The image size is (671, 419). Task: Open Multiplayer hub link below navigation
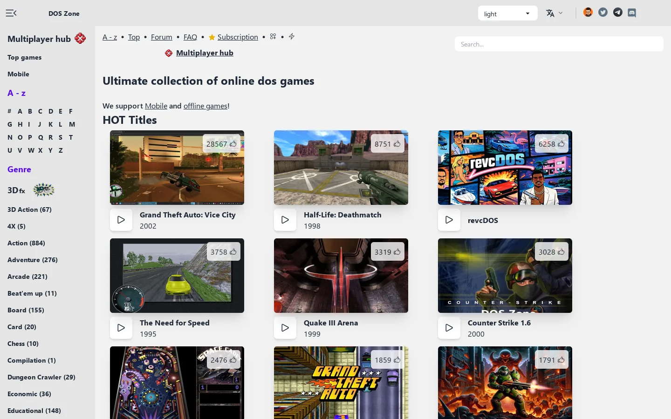199,53
